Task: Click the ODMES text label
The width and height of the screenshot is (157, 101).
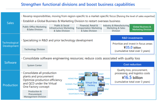Action: pos(107,78)
